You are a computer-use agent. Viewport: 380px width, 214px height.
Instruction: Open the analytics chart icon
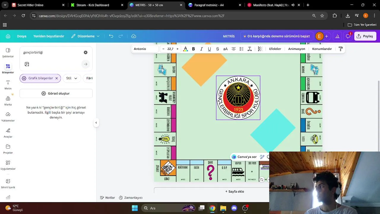[337, 36]
